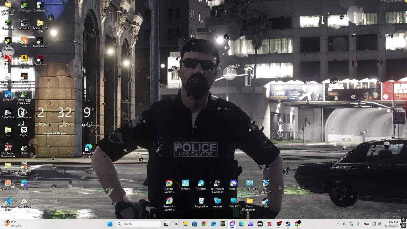Select the FiveM-Proj folder icon

[8, 168]
